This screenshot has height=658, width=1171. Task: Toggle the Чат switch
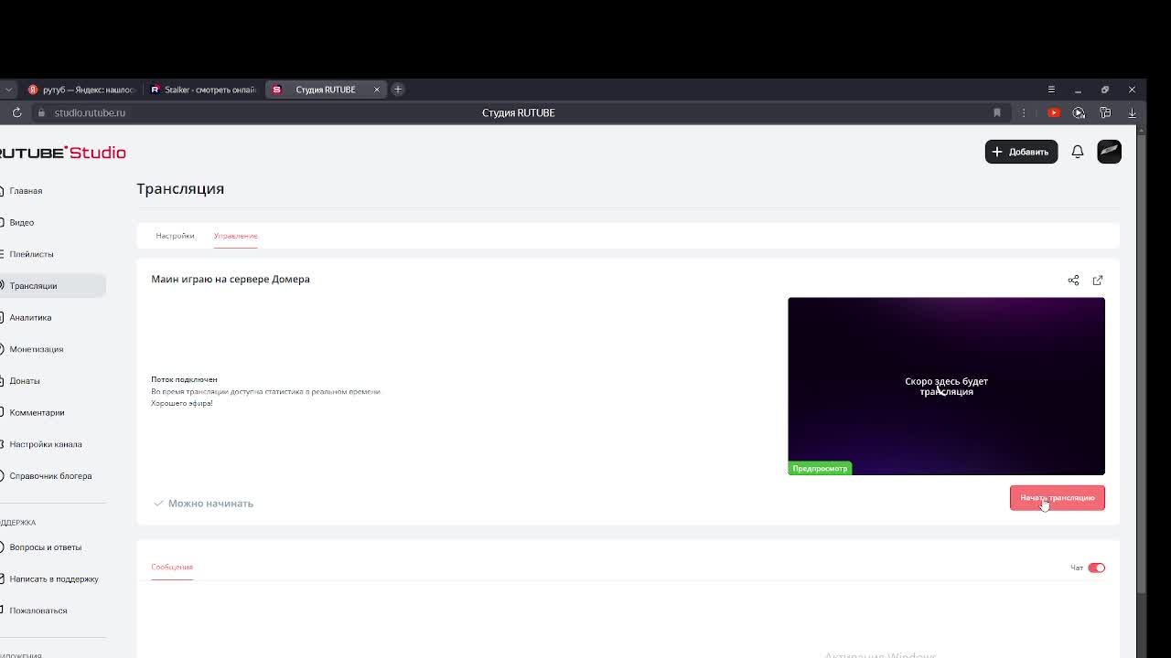pos(1096,568)
